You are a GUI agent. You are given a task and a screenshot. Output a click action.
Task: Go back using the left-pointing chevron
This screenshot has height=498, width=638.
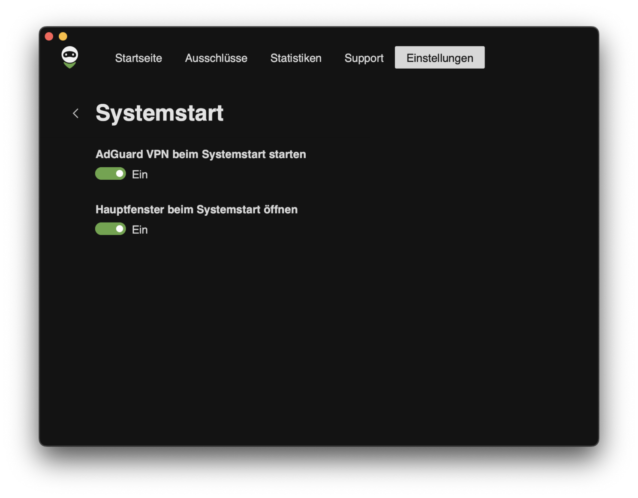pyautogui.click(x=75, y=113)
